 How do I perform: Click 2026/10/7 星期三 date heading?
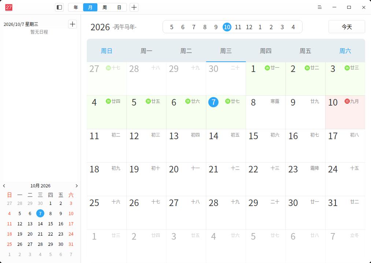21,24
